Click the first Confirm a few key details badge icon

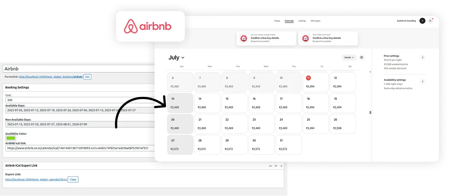click(x=244, y=38)
